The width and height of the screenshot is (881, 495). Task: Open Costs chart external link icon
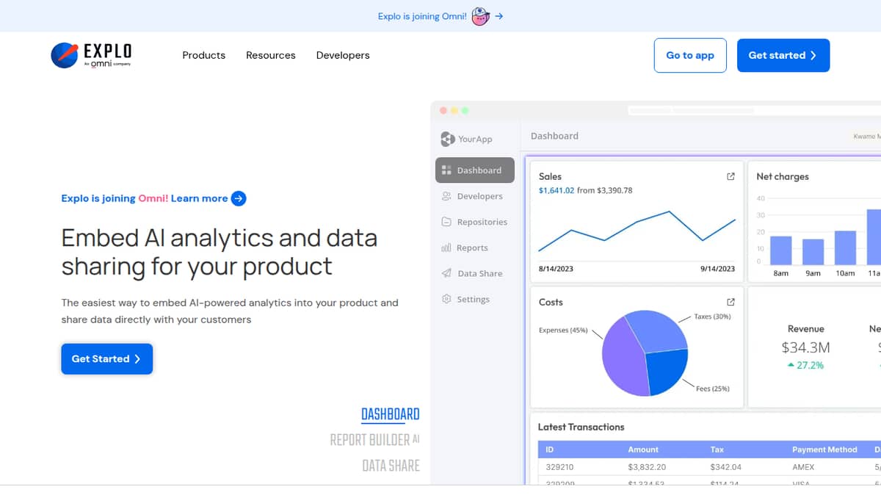[x=730, y=302]
